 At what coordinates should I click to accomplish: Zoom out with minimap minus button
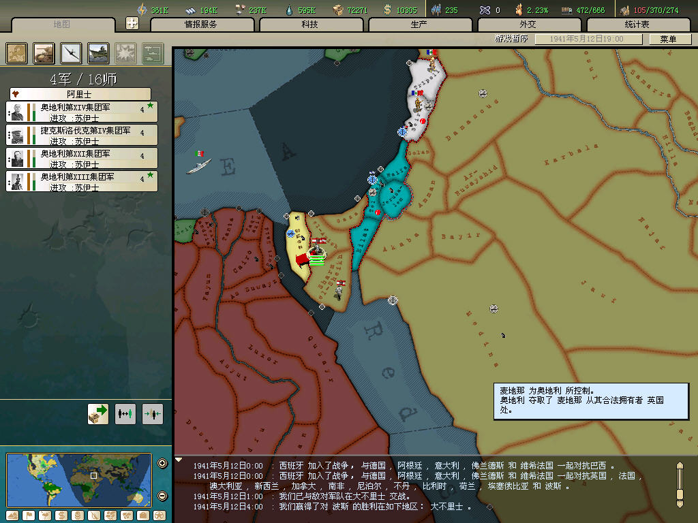162,496
